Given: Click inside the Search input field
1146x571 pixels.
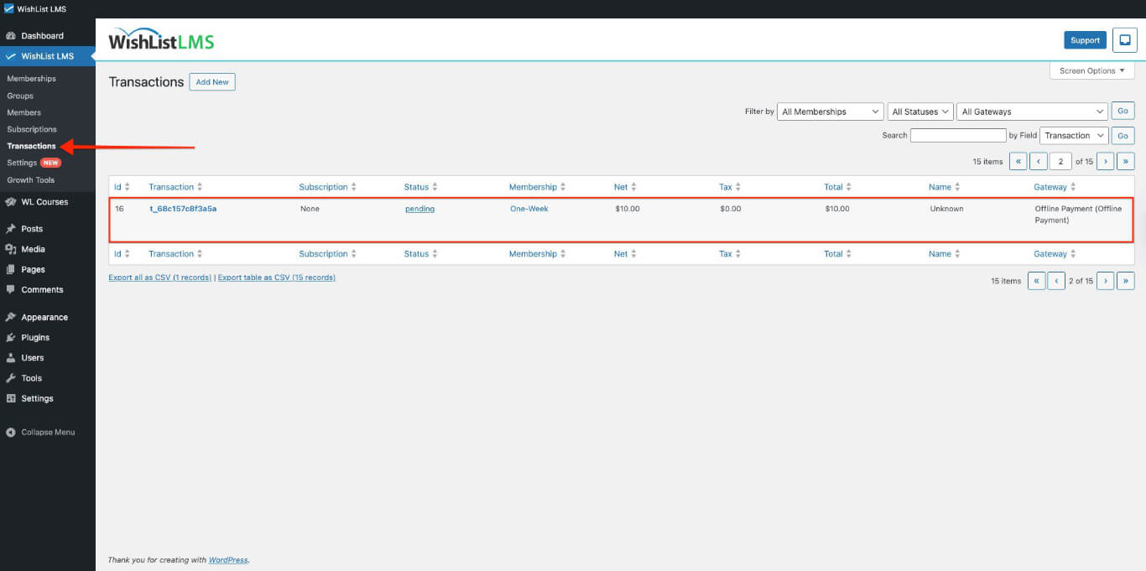Looking at the screenshot, I should pos(958,135).
